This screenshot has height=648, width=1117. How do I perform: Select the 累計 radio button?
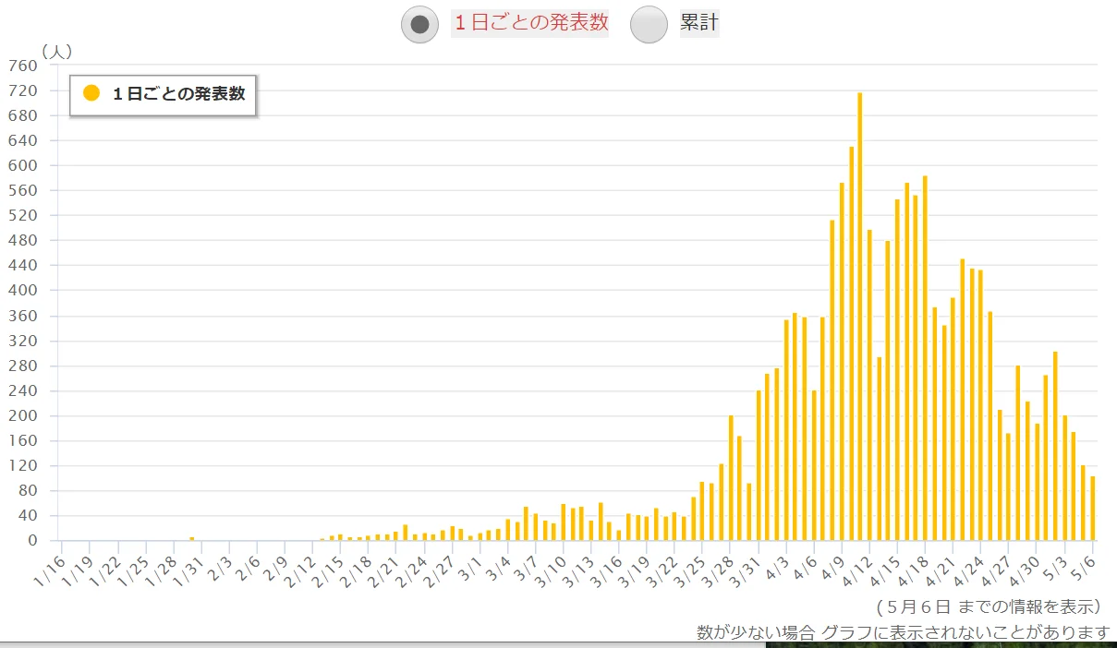(x=649, y=24)
